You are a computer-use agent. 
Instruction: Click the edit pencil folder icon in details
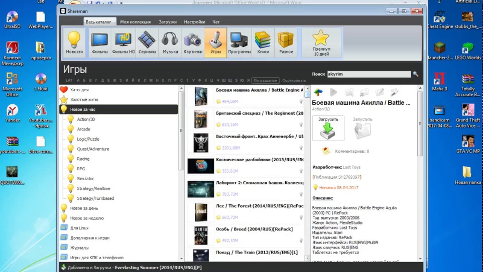[379, 92]
